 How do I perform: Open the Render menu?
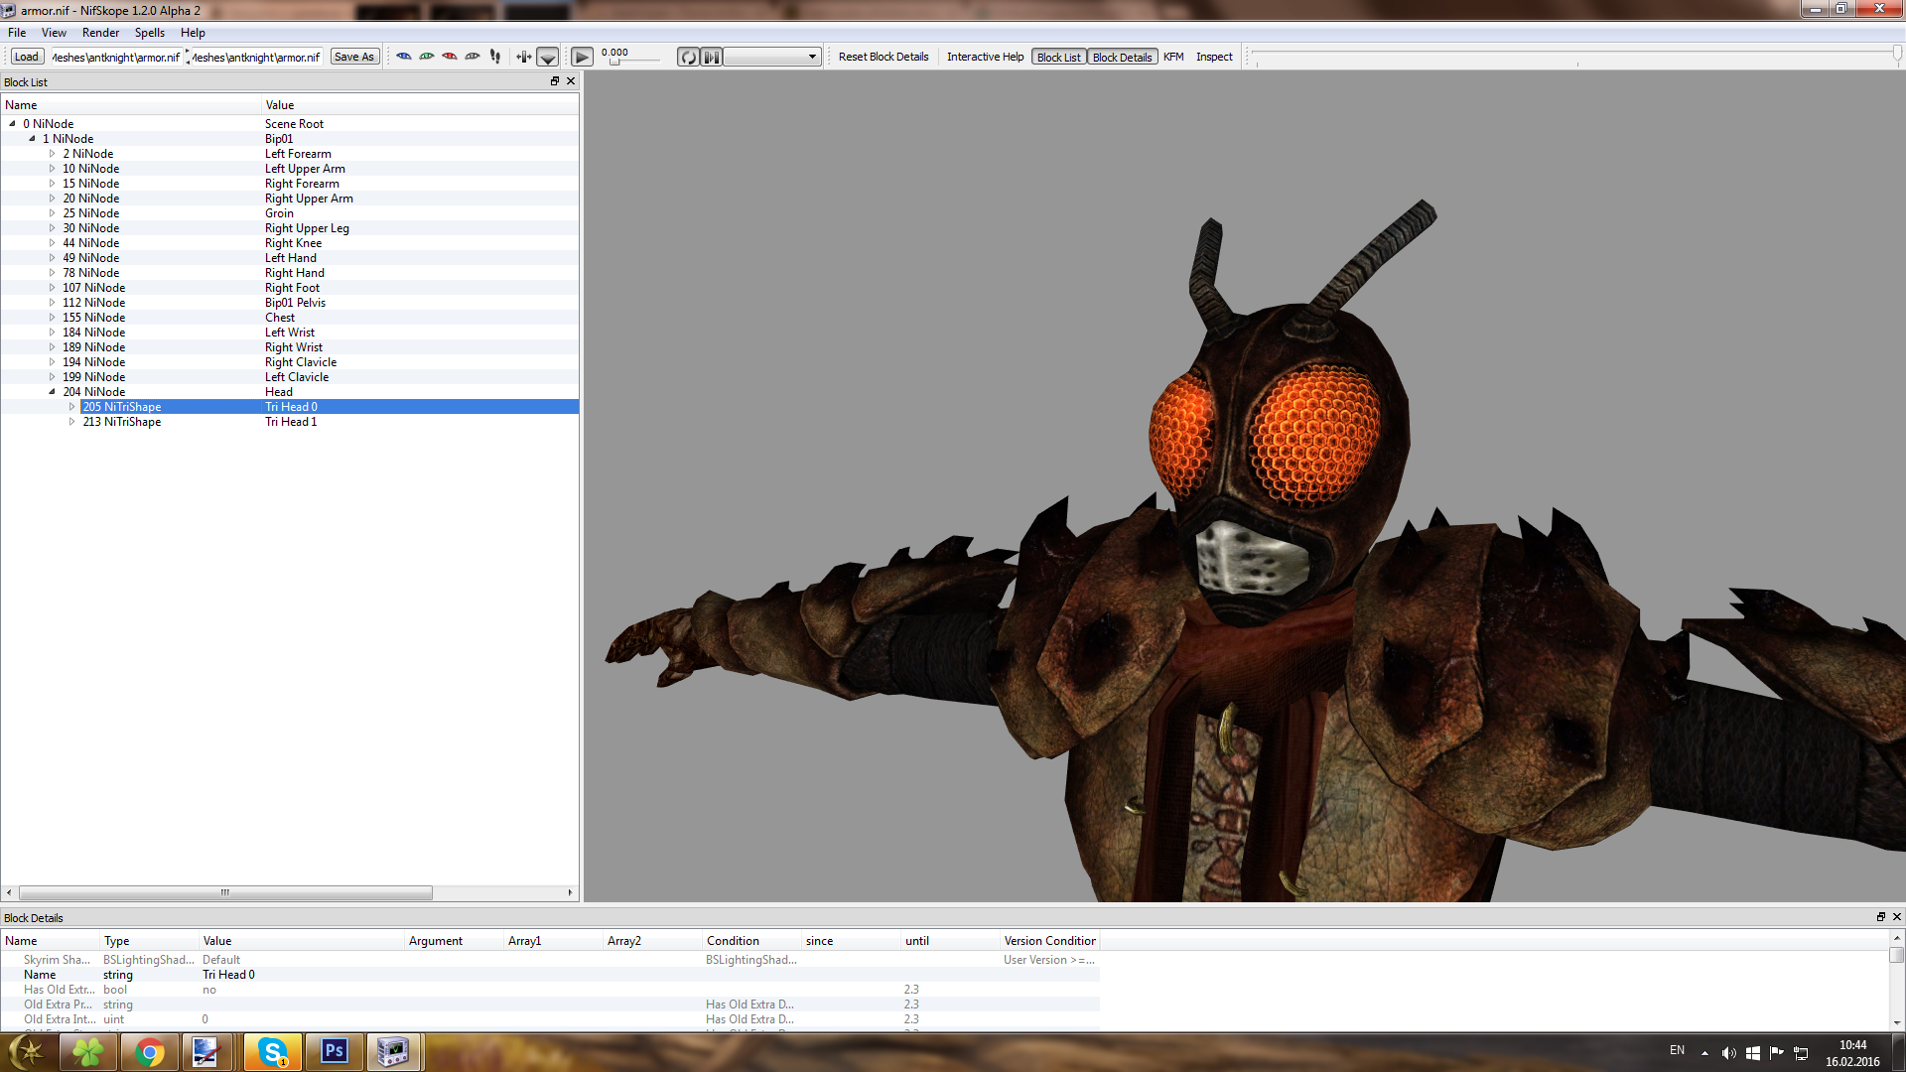pyautogui.click(x=101, y=33)
